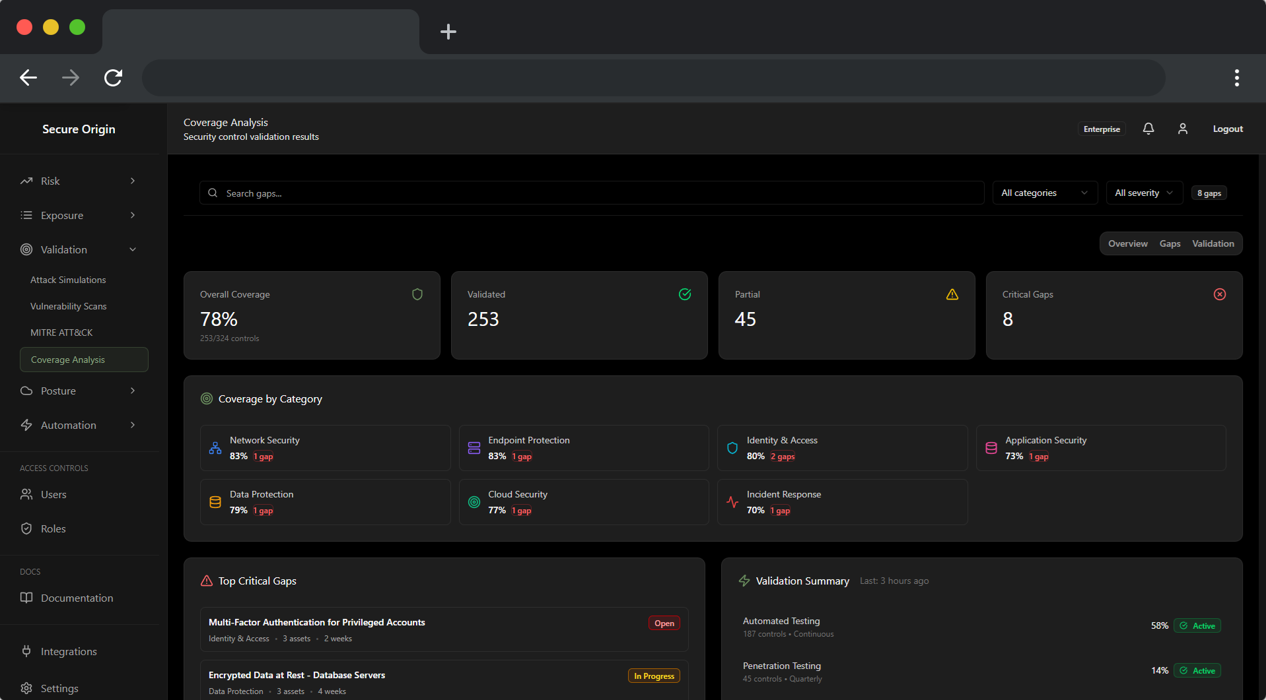Click the Validated checkmark icon

point(685,294)
